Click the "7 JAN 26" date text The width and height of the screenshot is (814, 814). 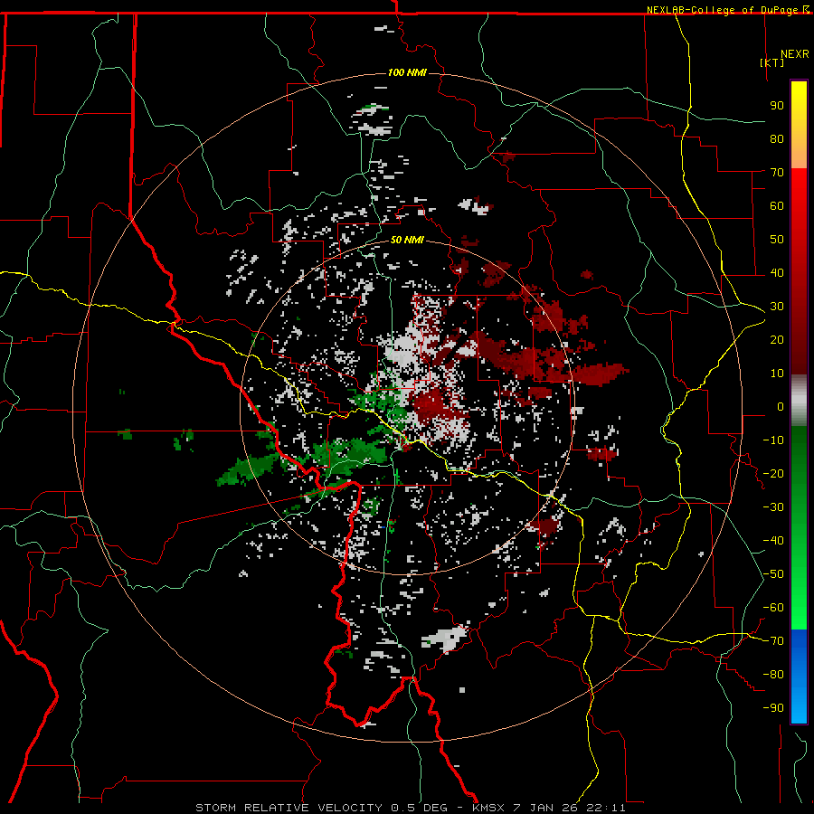[545, 808]
